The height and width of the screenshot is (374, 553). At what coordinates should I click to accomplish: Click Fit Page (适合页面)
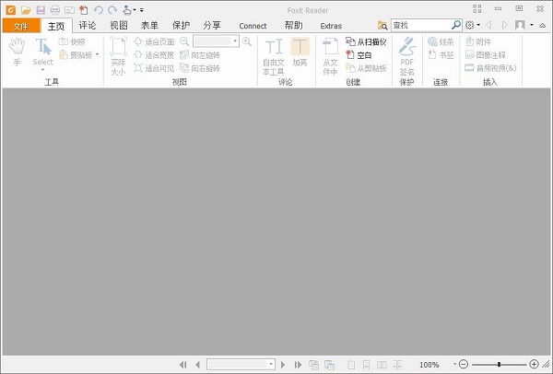tap(154, 42)
